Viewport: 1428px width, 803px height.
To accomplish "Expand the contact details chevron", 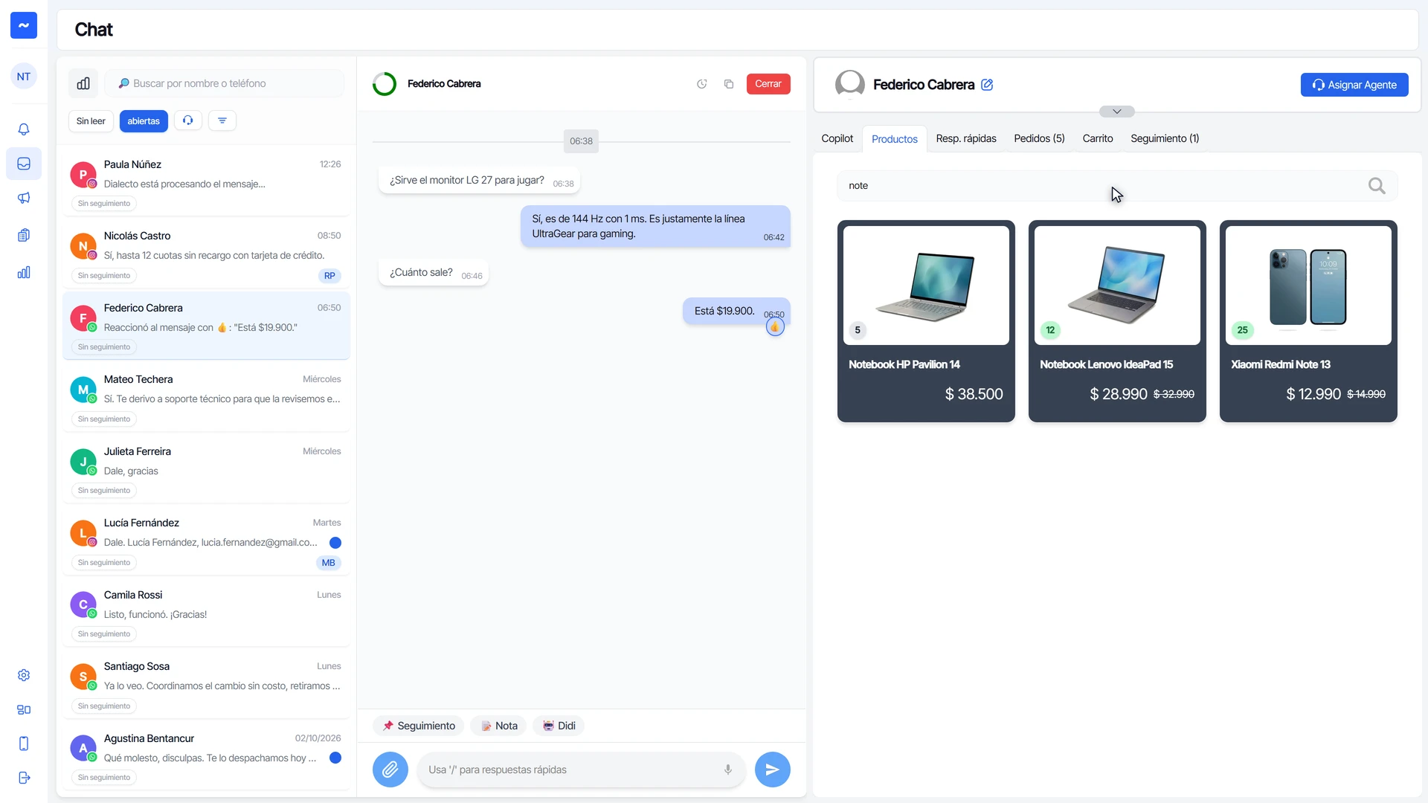I will pos(1117,112).
